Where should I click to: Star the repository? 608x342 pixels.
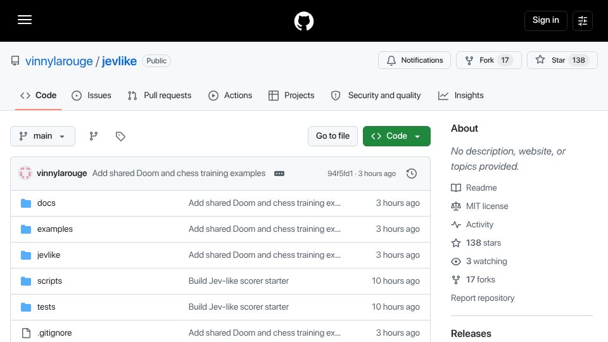[562, 60]
